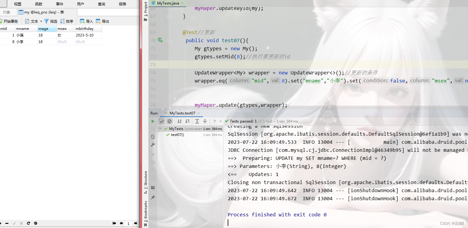Switch to the MyTests.java editor tab
Viewport: 468px width, 228px height.
[x=168, y=3]
